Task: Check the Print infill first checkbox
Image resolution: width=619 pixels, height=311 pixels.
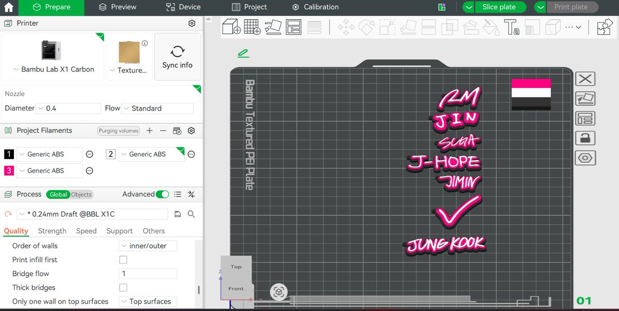Action: (123, 260)
